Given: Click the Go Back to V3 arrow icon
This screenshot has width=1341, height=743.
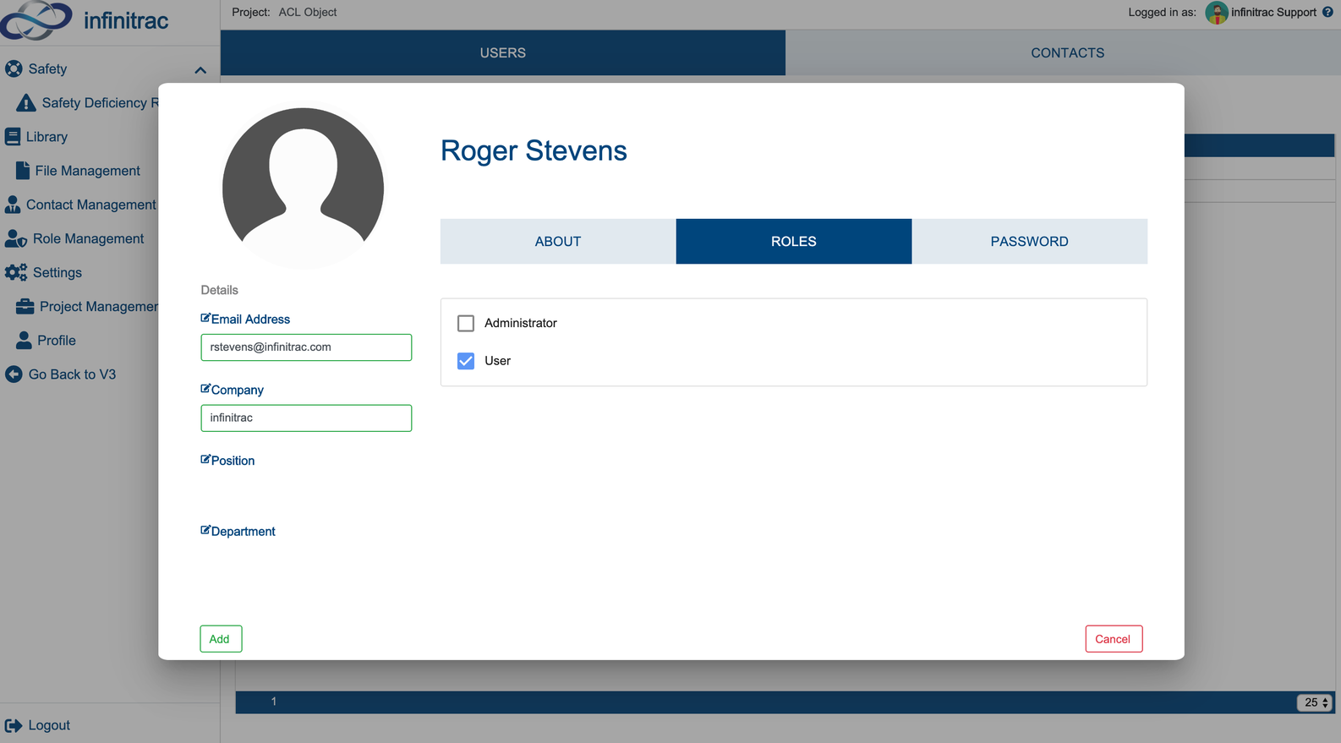Looking at the screenshot, I should click(14, 374).
